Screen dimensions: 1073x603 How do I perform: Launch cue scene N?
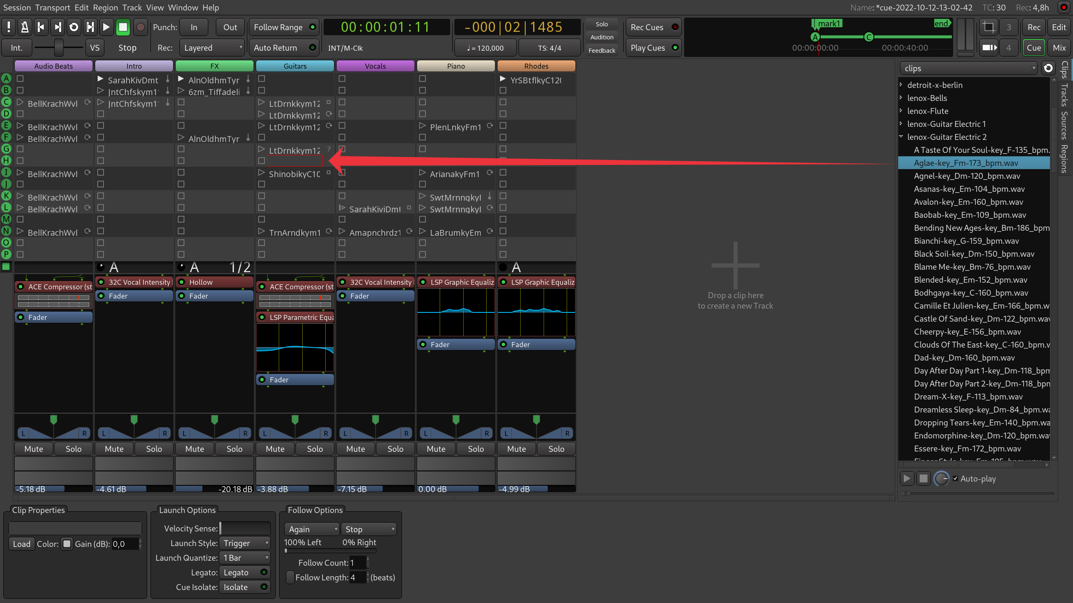pos(6,231)
